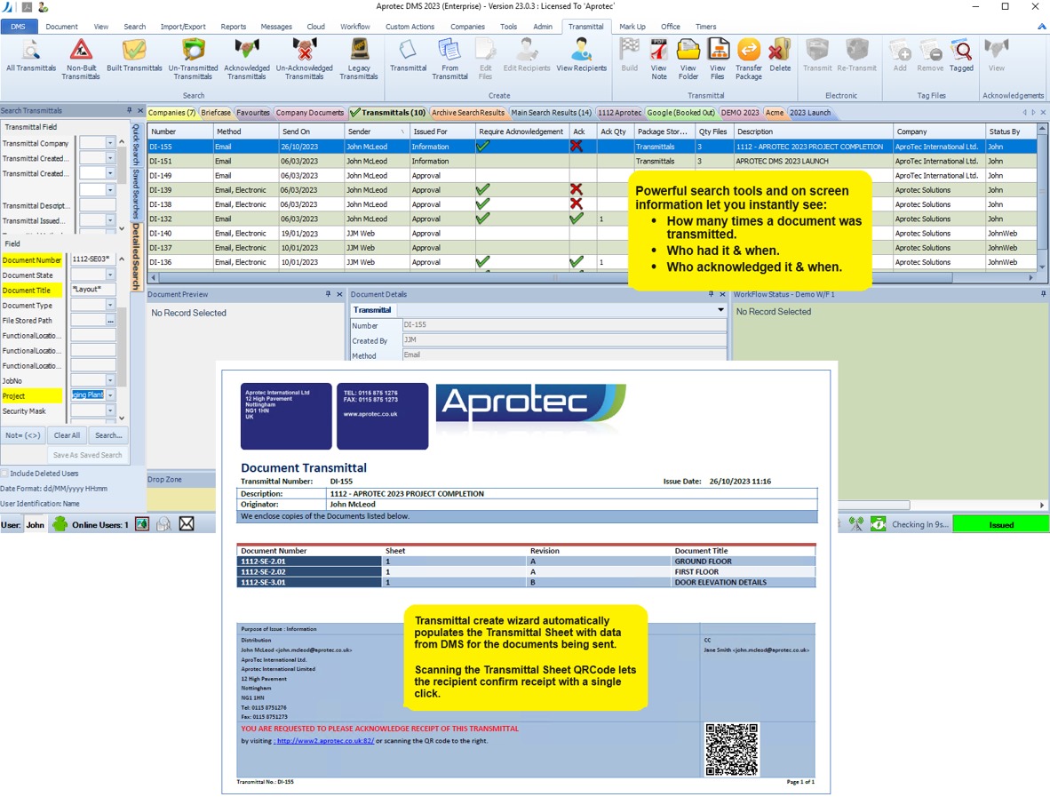The width and height of the screenshot is (1050, 797).
Task: Toggle Require Acknowledgement tick for DI-155
Action: coord(482,146)
